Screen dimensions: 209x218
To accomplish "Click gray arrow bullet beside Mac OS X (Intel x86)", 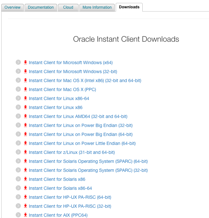I will click(18, 80).
